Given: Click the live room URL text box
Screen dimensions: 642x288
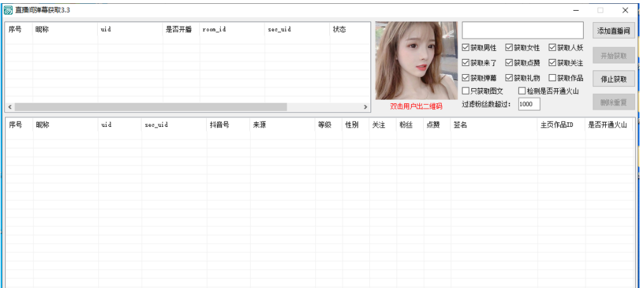Looking at the screenshot, I should coord(522,30).
